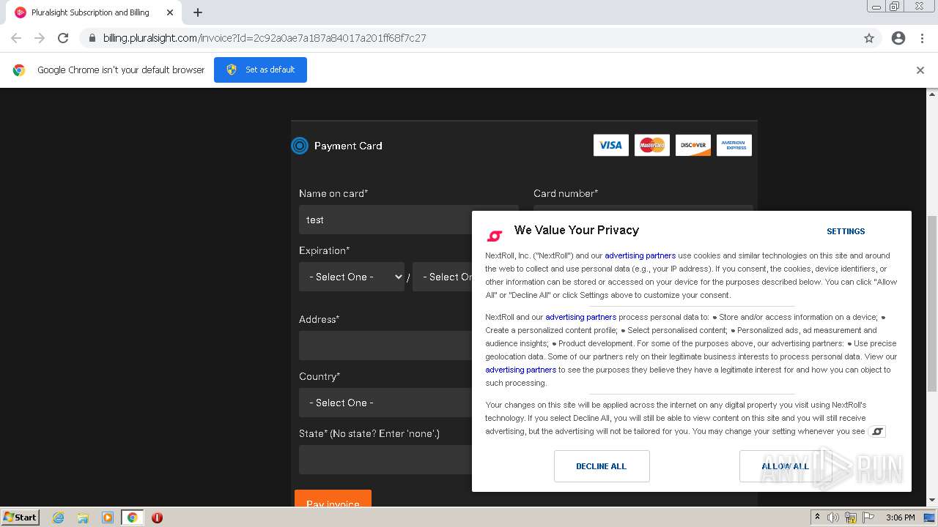The width and height of the screenshot is (938, 527).
Task: Select the Payment Card radio button
Action: [x=300, y=146]
